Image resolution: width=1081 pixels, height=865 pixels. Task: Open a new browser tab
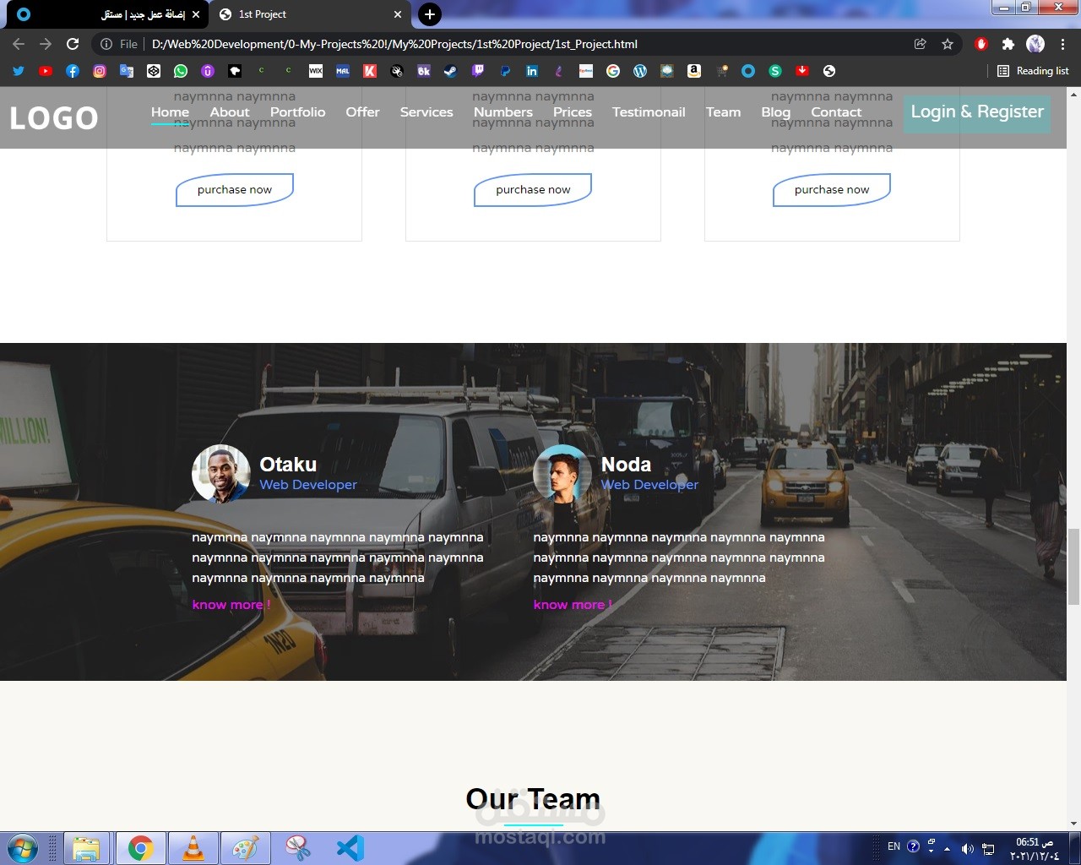click(430, 14)
